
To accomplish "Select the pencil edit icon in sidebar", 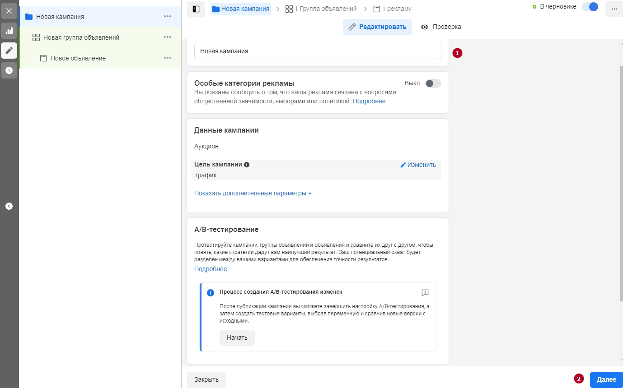I will tap(9, 50).
